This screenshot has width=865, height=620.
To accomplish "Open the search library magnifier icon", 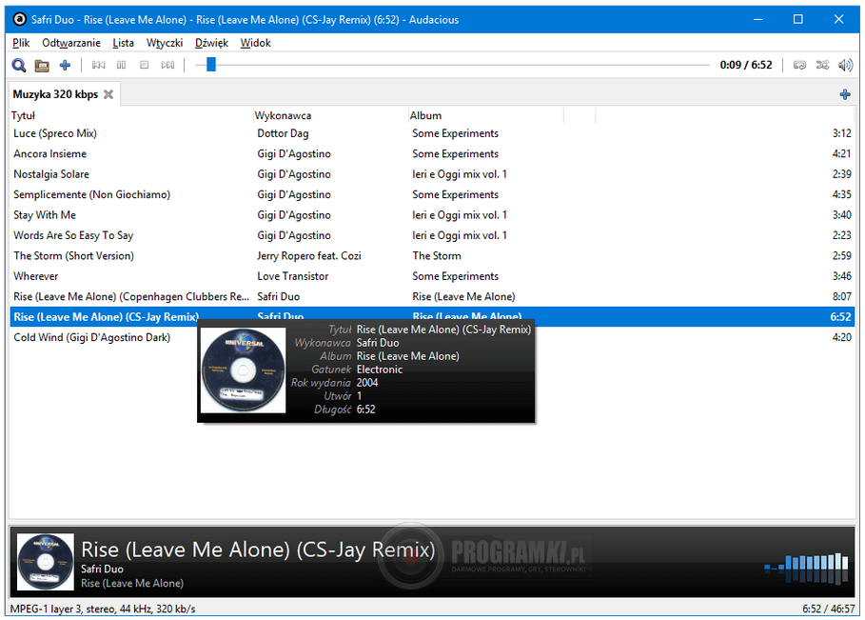I will click(19, 65).
